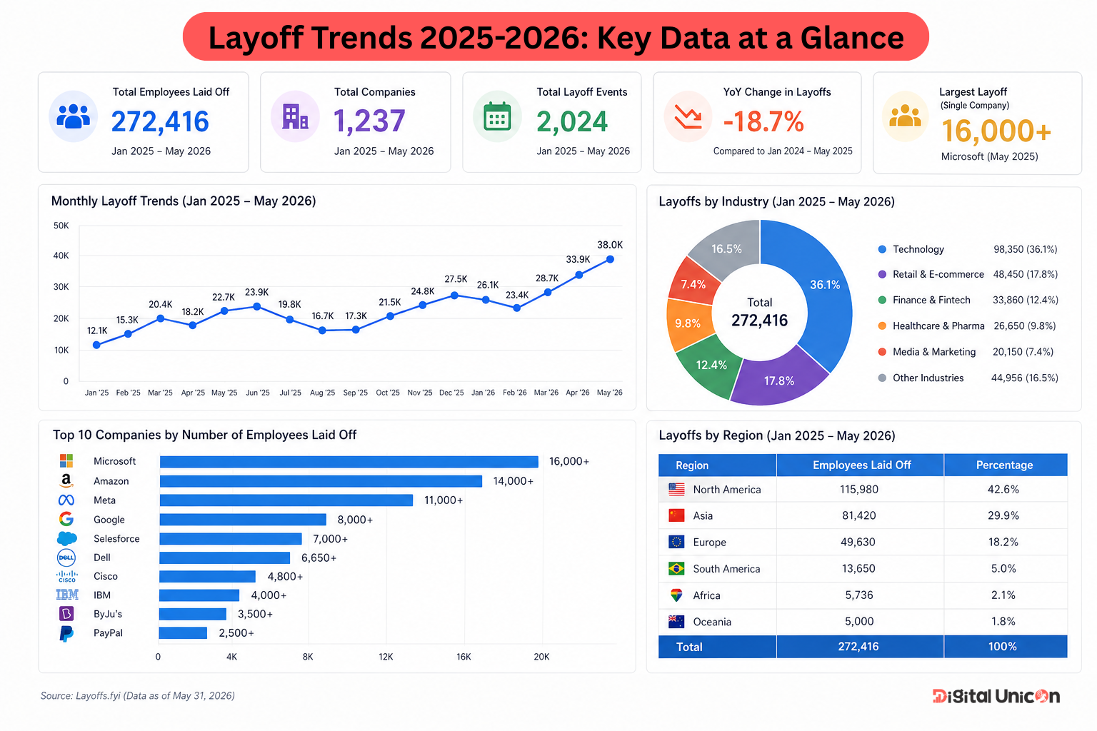
Task: Click the 1,237 total companies value
Action: [370, 122]
